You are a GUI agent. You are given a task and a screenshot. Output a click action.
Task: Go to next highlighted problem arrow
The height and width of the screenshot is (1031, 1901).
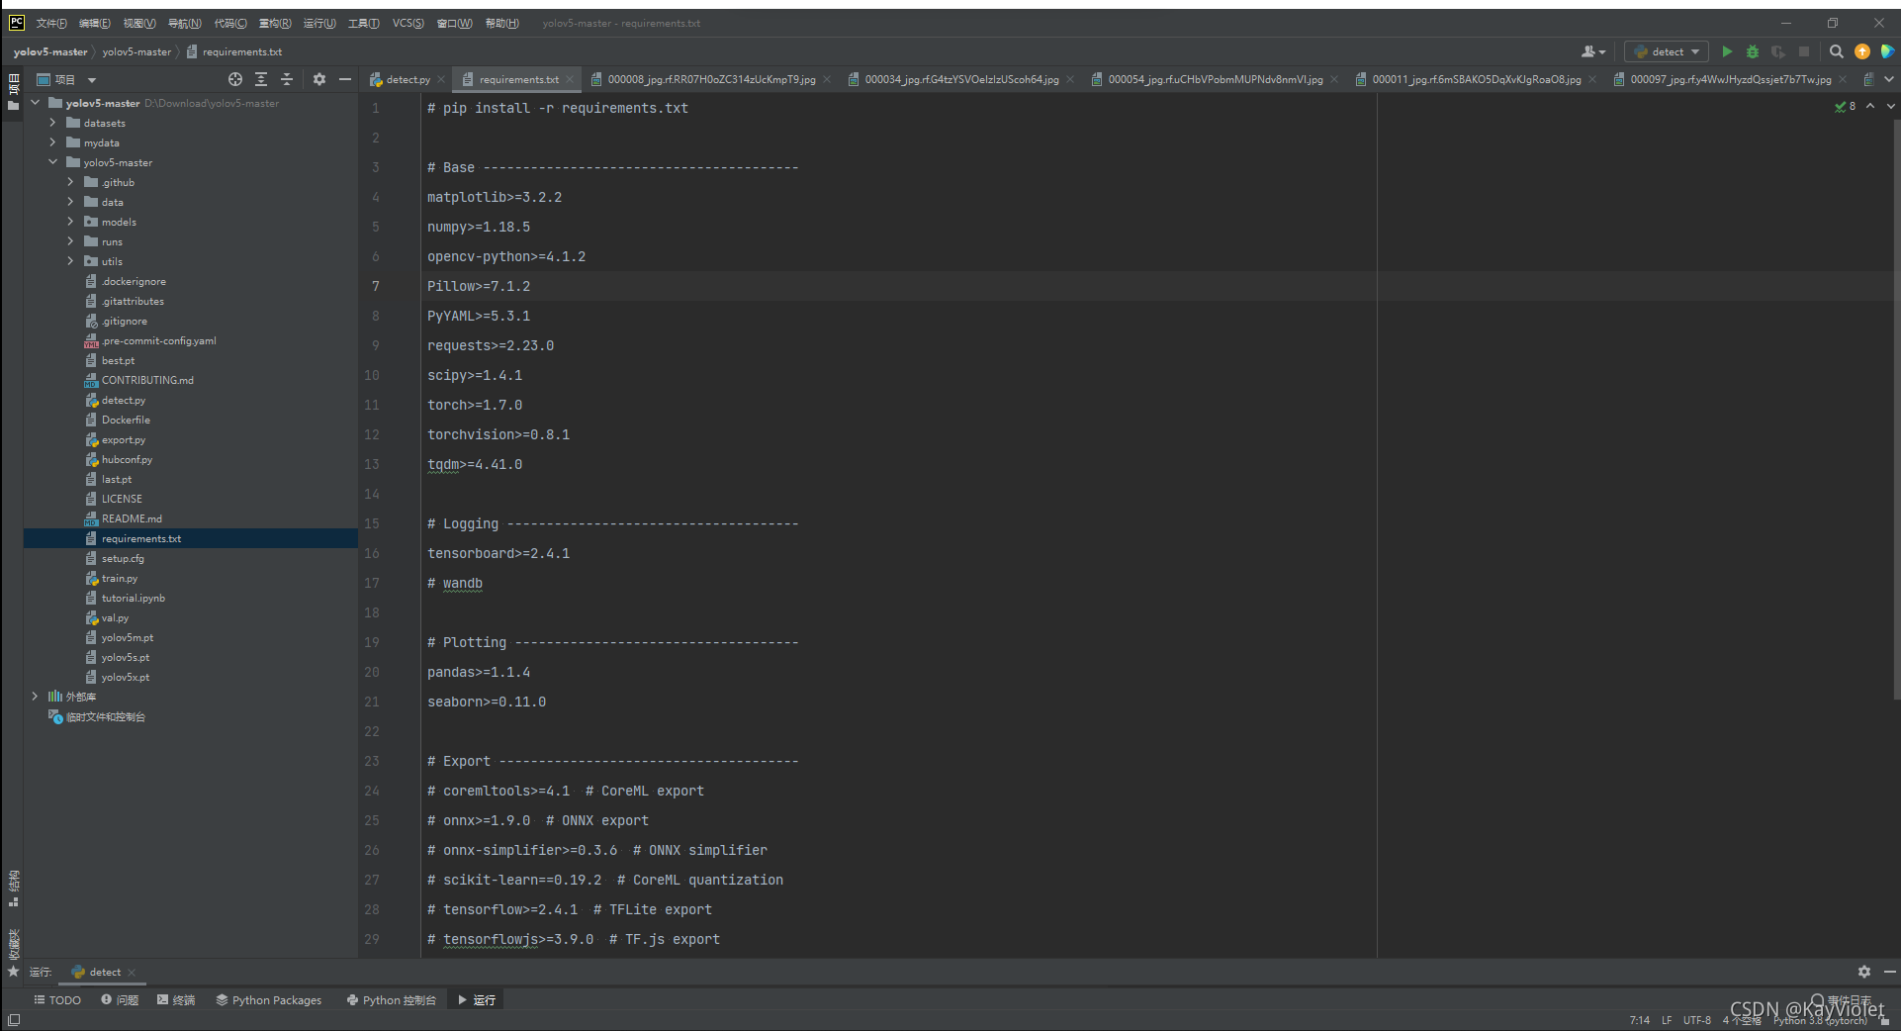[1890, 106]
